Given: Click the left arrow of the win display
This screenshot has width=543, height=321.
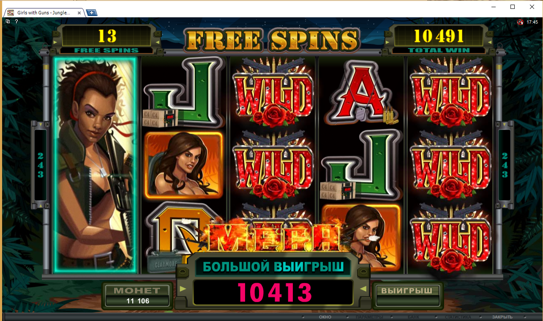Looking at the screenshot, I should pyautogui.click(x=183, y=289).
